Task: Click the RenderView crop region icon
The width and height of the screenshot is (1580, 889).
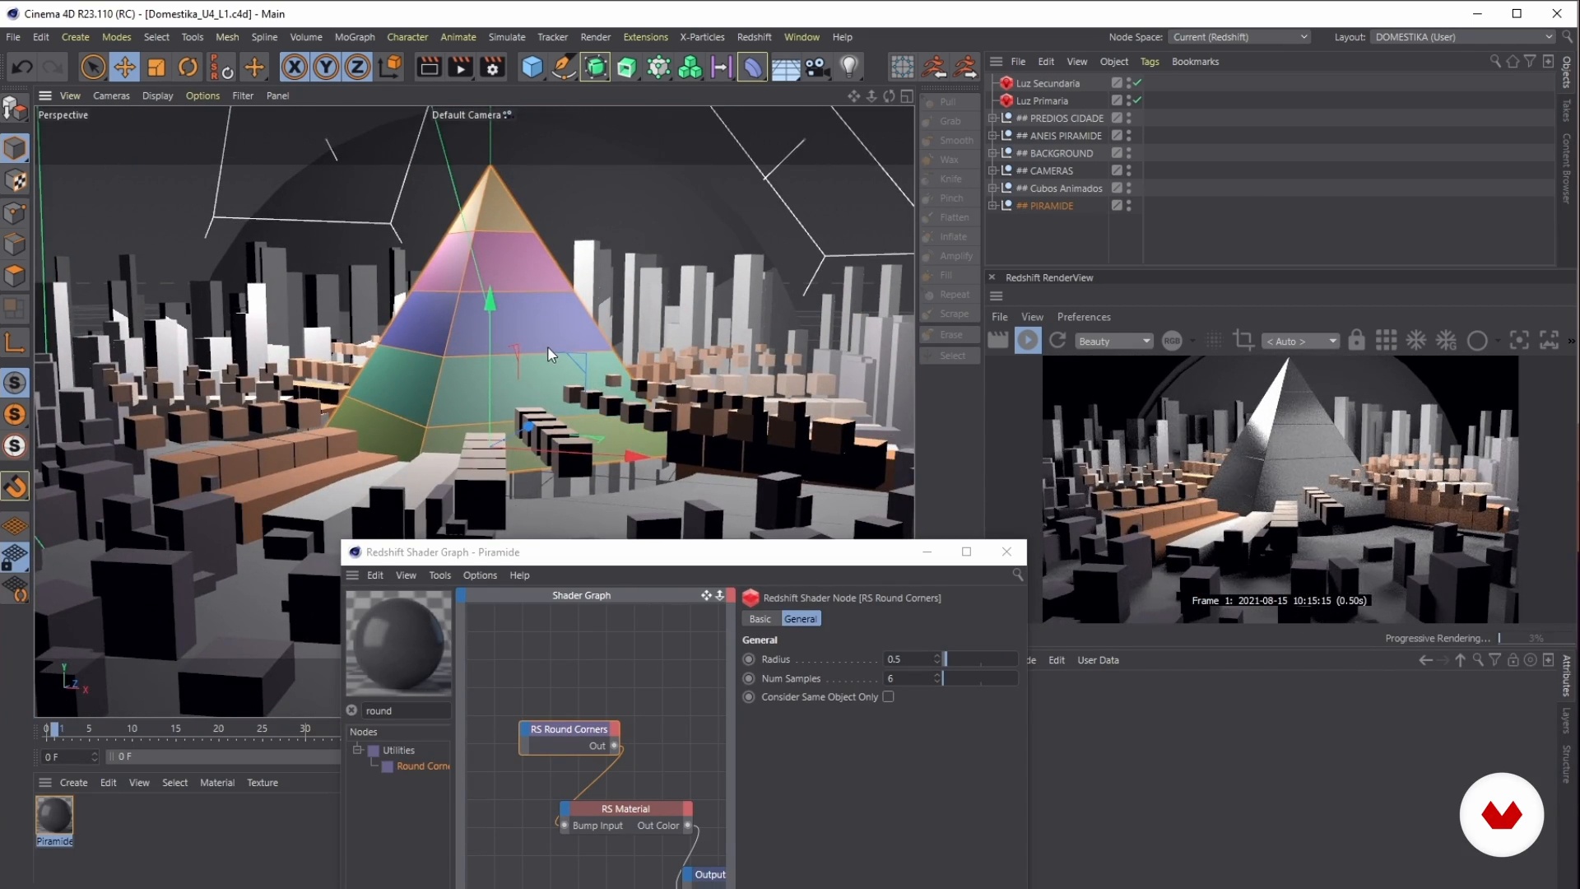Action: click(1243, 341)
